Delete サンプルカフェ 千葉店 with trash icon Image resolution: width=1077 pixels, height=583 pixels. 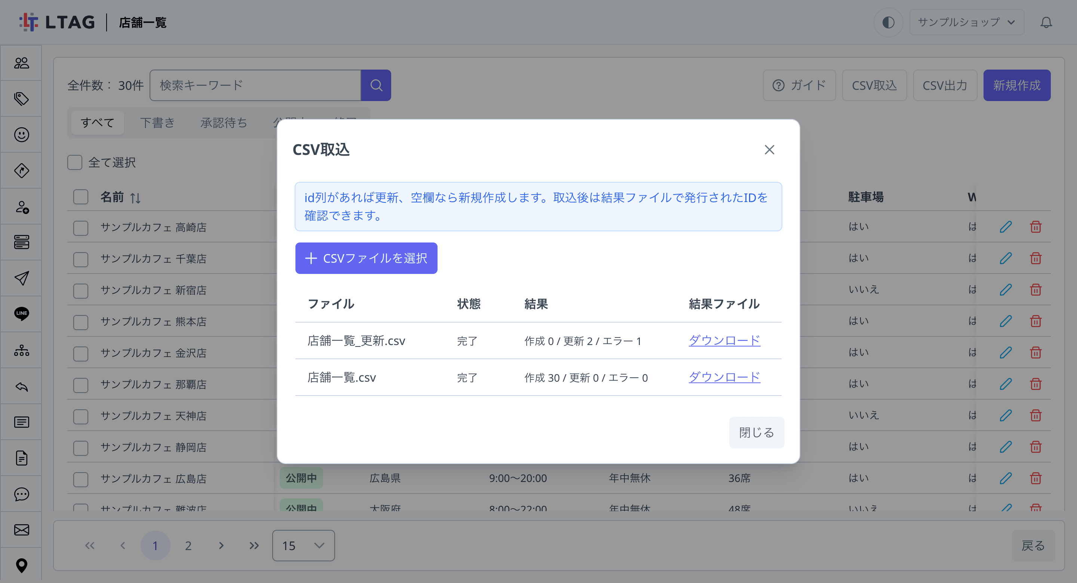click(1035, 258)
